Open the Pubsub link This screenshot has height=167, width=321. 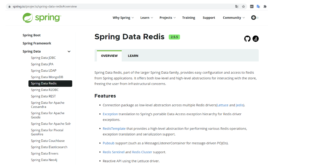tap(108, 143)
